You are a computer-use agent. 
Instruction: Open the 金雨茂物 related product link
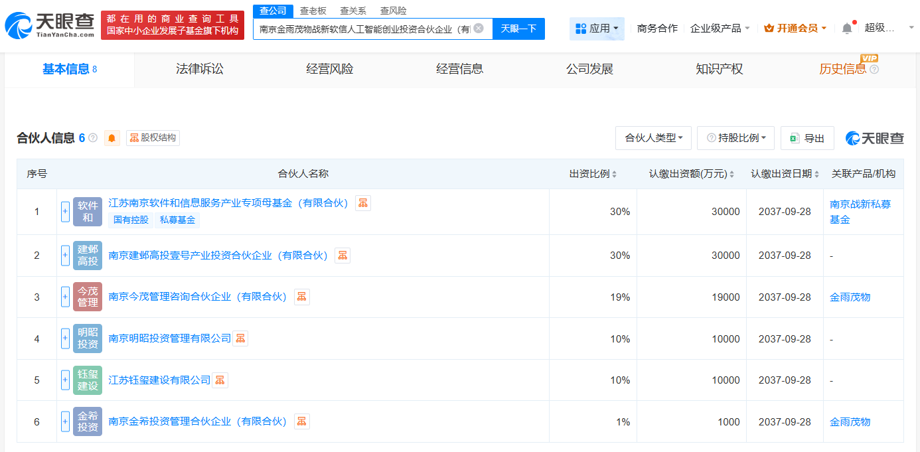(x=849, y=297)
